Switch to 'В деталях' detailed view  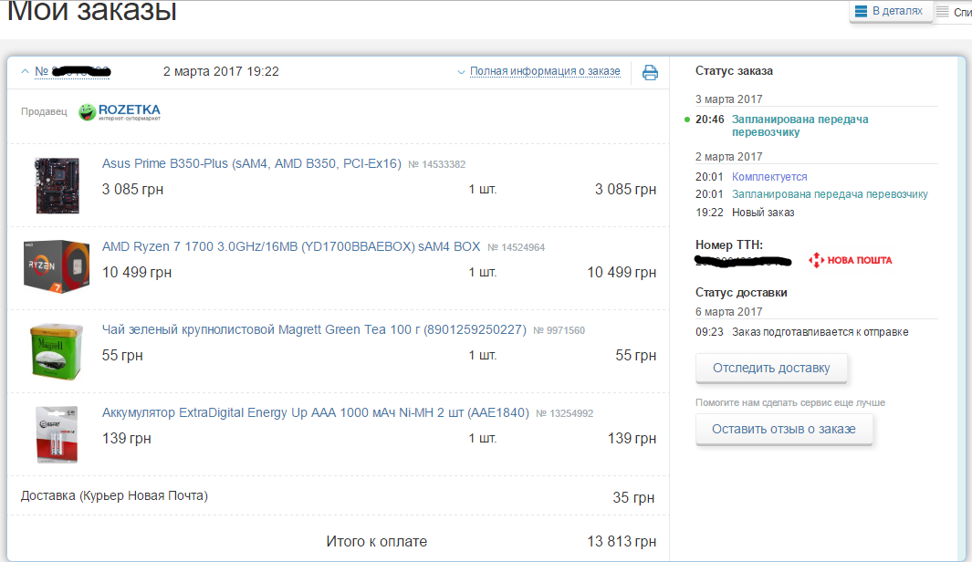(x=890, y=11)
